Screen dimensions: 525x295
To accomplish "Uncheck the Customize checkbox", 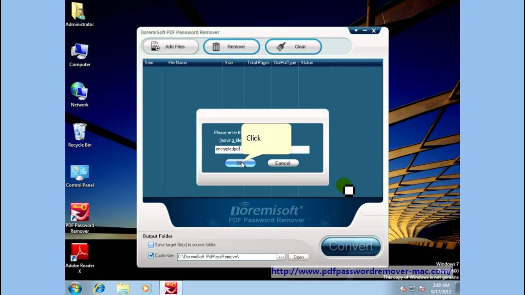I will point(151,255).
